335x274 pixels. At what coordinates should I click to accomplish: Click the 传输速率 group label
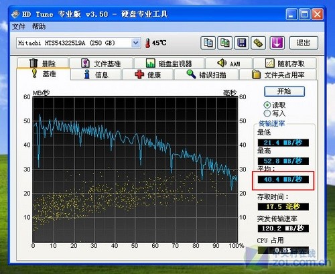271,123
